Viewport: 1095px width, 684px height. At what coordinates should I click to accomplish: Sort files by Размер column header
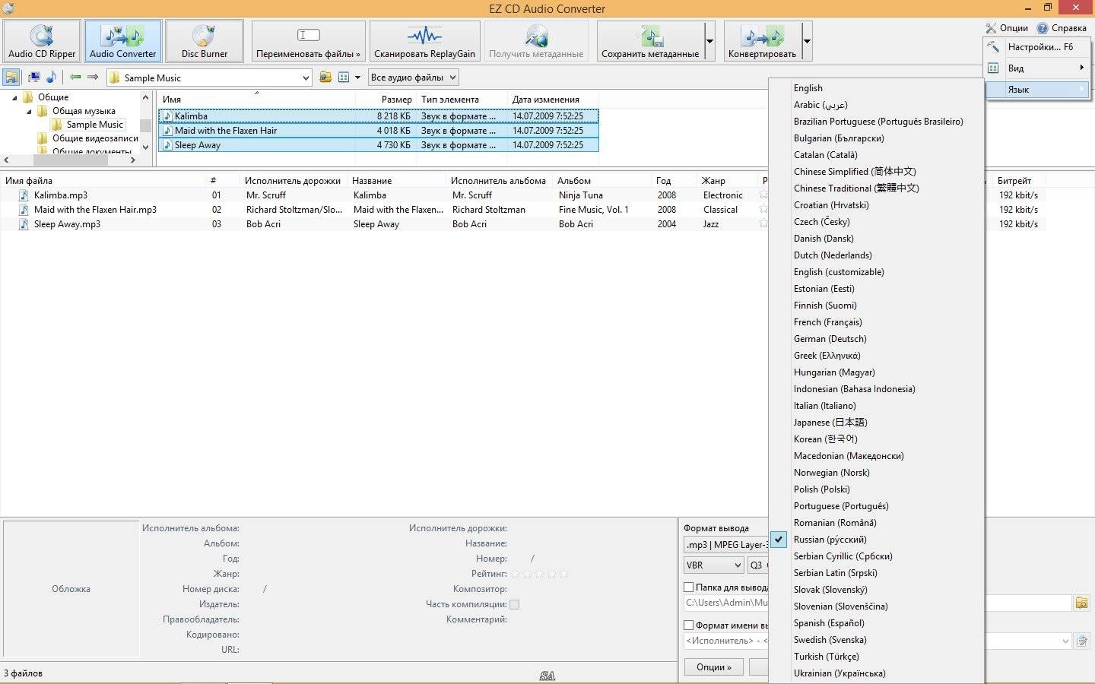coord(386,100)
